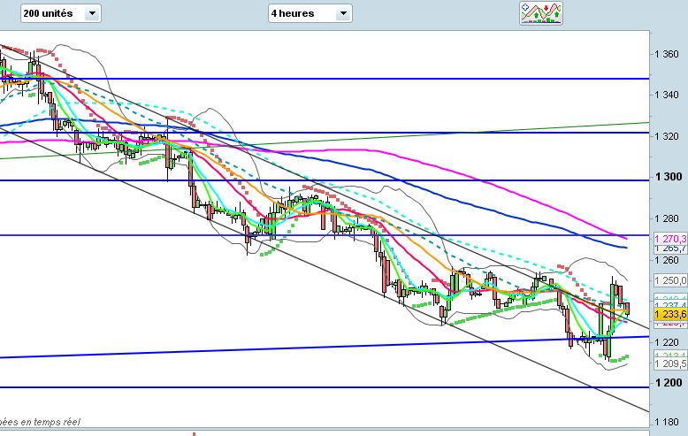Click the green 1 209,5 price label
This screenshot has height=436, width=688.
pos(669,363)
